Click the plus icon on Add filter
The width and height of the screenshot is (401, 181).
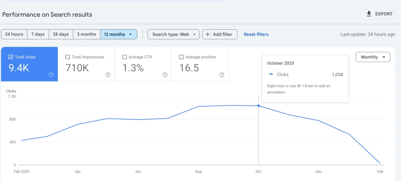click(x=208, y=34)
